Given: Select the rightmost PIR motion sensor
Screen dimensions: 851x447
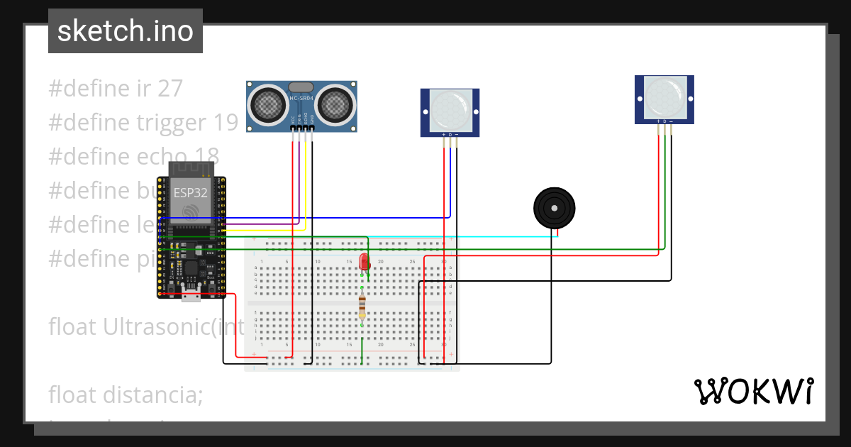Looking at the screenshot, I should coord(664,98).
